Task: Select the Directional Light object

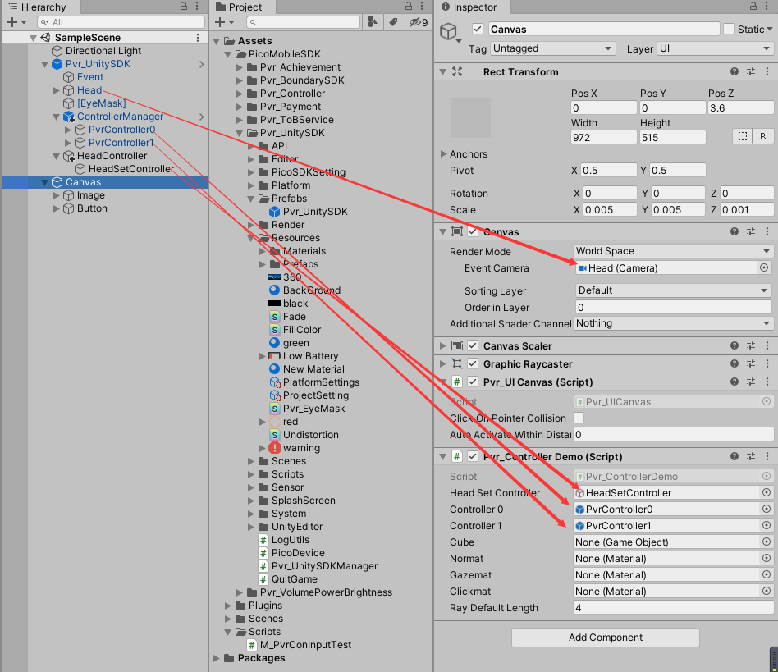Action: click(x=103, y=51)
